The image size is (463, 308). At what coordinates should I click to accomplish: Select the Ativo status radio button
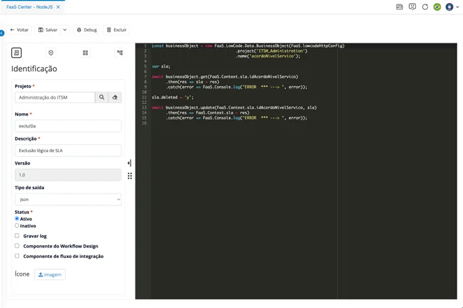click(x=17, y=218)
